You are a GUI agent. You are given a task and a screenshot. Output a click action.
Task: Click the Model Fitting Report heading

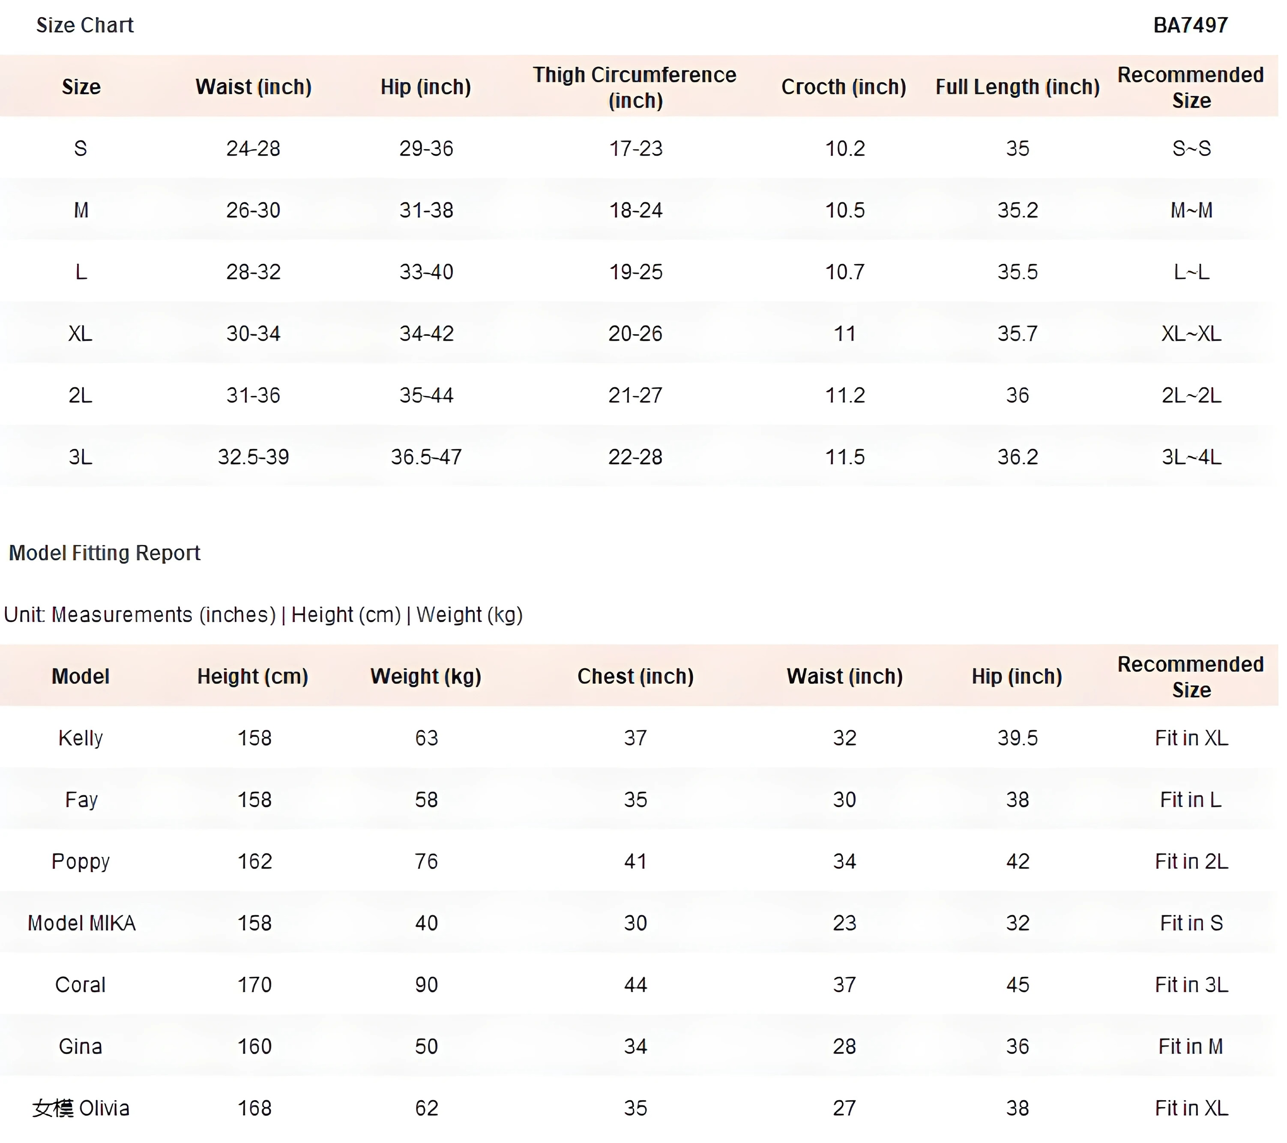tap(105, 553)
